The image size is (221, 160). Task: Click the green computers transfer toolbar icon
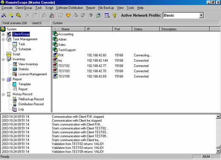(x=98, y=15)
